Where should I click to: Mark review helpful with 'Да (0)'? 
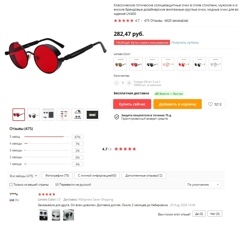point(199,214)
